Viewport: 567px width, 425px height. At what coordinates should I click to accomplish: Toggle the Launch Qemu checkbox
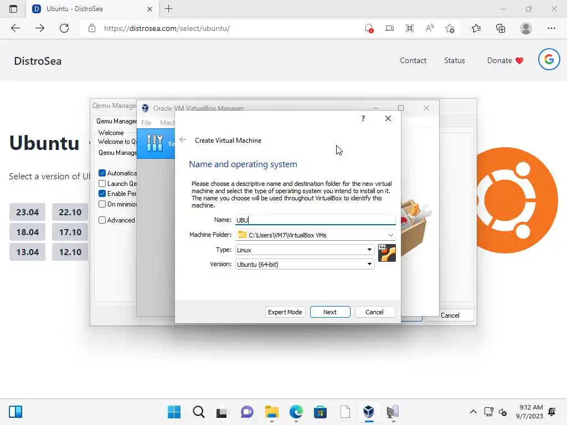(102, 184)
